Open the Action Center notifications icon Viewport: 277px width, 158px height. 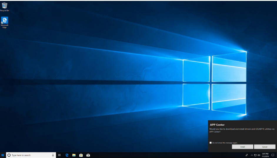[273, 155]
